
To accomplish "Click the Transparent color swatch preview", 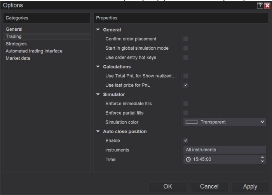I will [x=192, y=122].
